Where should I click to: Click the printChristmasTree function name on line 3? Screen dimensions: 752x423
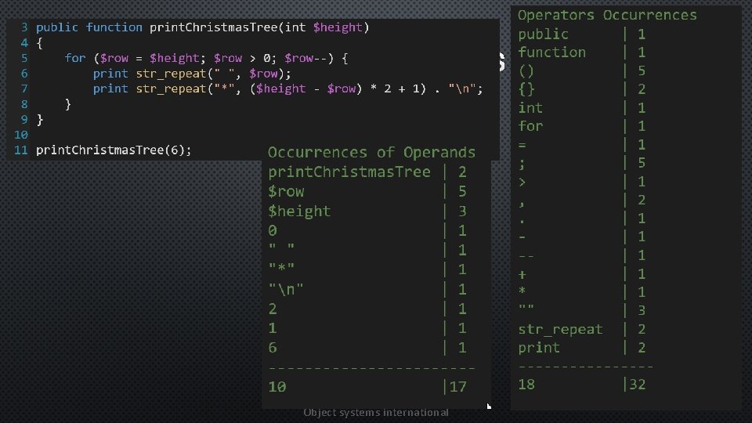213,27
